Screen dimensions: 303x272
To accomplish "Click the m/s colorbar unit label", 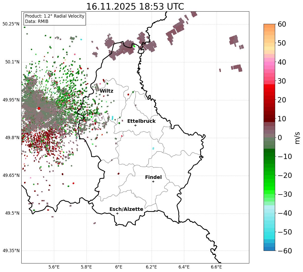I will pos(298,138).
